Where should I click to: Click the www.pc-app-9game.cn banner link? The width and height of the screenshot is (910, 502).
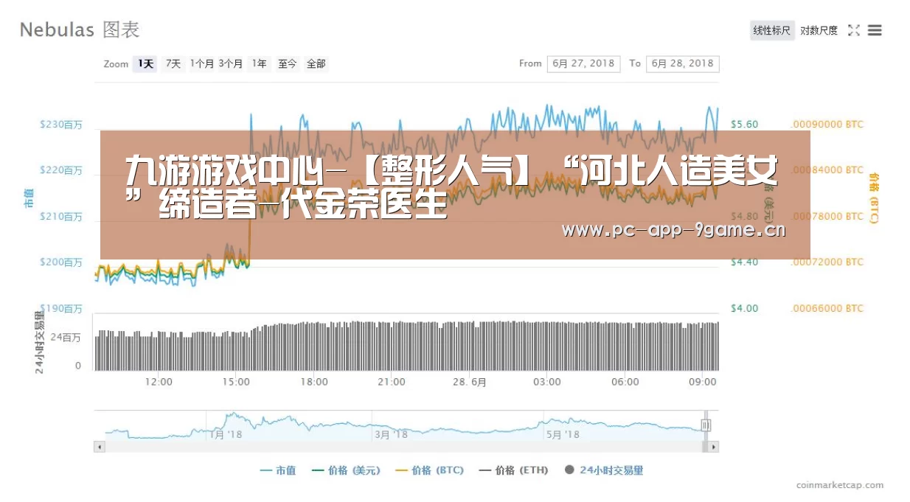[x=673, y=230]
